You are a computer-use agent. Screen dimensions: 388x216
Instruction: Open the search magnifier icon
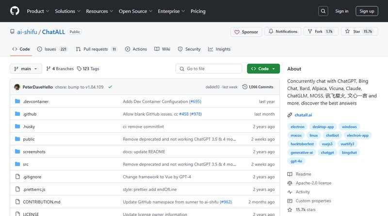(323, 11)
